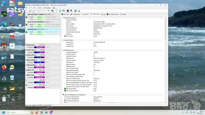Click the status bar last updated text

point(38,105)
